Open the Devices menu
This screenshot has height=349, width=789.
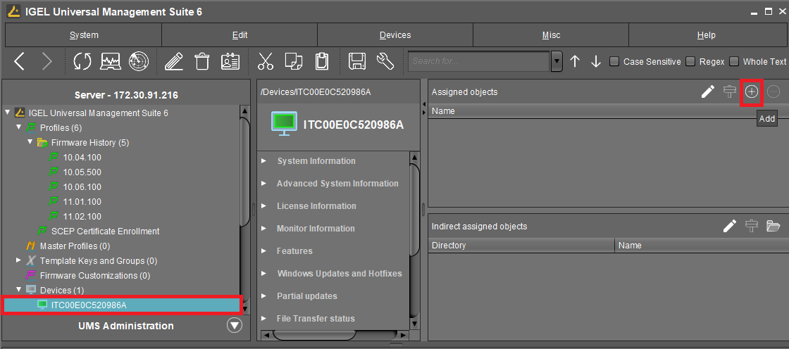pos(394,35)
